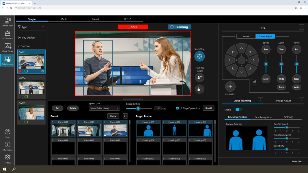
Task: Uncheck the 2 Step Operation checkbox
Action: coord(177,108)
